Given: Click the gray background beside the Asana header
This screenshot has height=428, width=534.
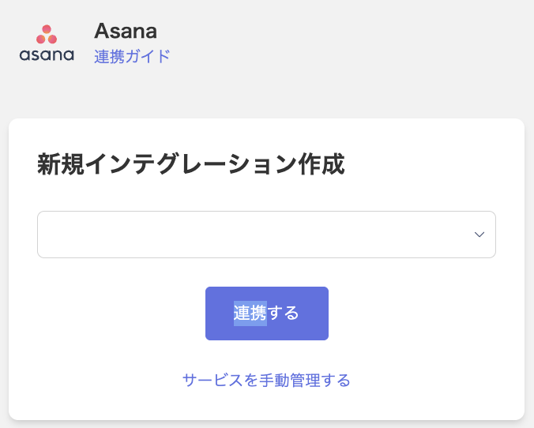Looking at the screenshot, I should tap(340, 44).
